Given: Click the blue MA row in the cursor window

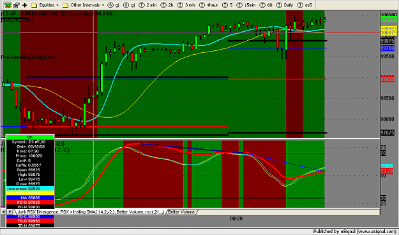Looking at the screenshot, I should point(30,197).
